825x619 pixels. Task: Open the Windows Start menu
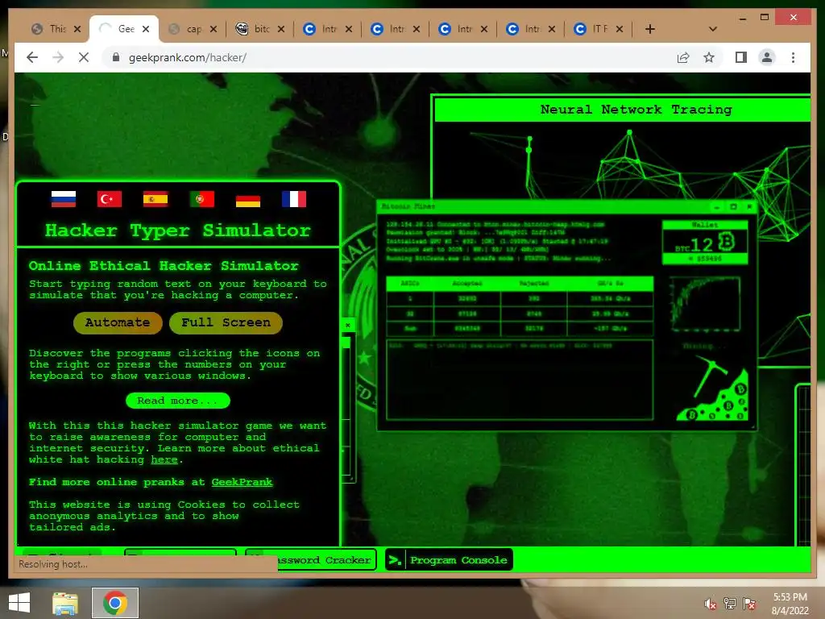point(19,603)
